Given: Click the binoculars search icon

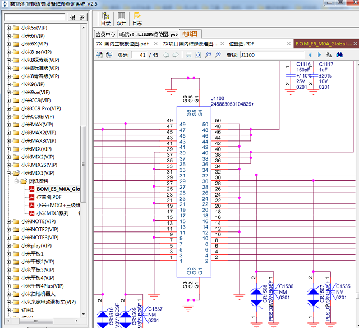Looking at the screenshot, I should pyautogui.click(x=339, y=55).
